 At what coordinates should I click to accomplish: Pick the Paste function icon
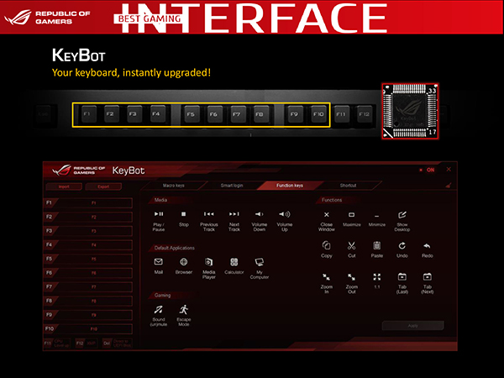(376, 245)
